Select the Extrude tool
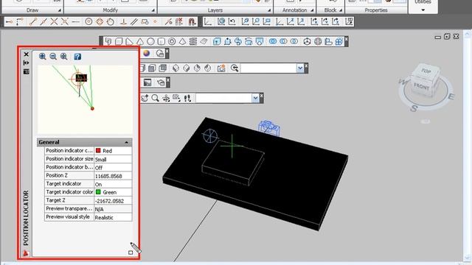 tap(217, 41)
